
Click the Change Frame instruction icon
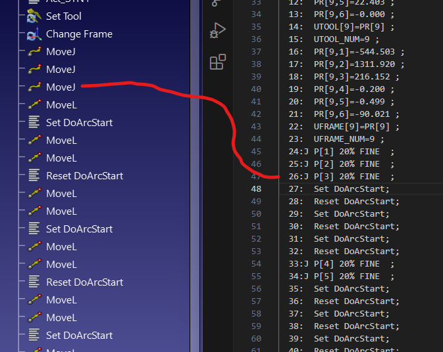(34, 34)
